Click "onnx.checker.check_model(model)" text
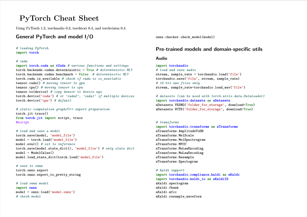This screenshot has height=217, width=307. coord(185,37)
